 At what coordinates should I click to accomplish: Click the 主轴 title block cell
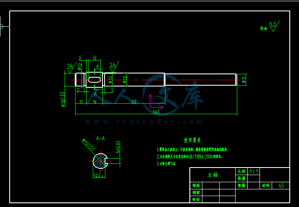[x=213, y=175]
